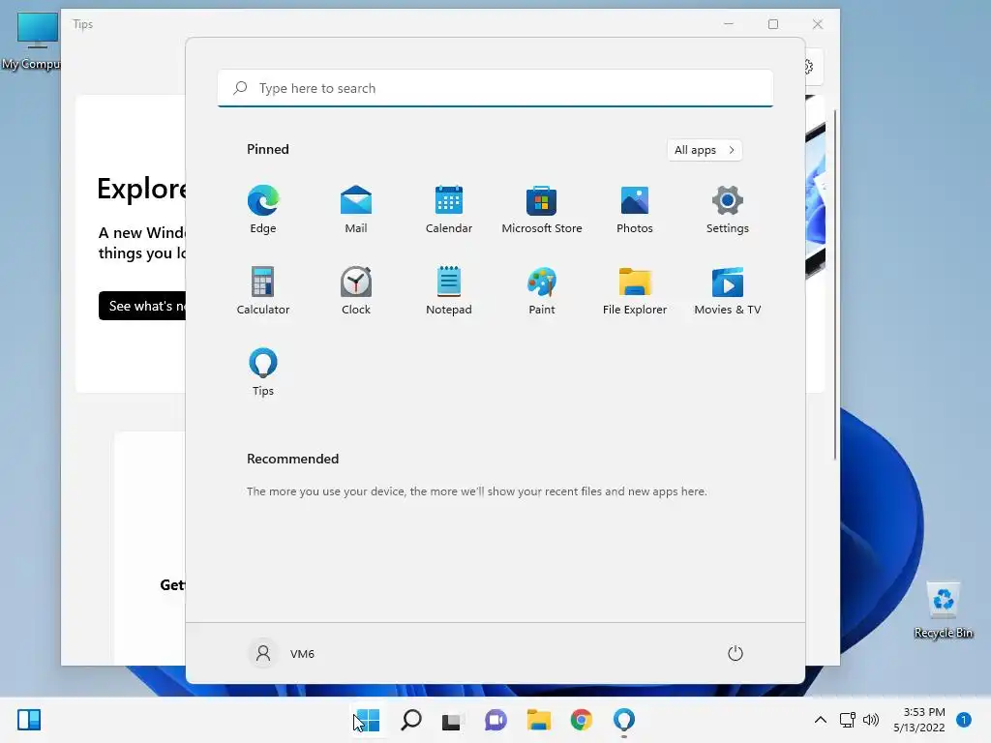Minimize the Tips window
This screenshot has width=991, height=743.
729,24
